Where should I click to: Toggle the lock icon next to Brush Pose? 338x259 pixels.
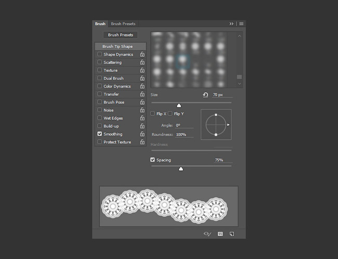[142, 102]
